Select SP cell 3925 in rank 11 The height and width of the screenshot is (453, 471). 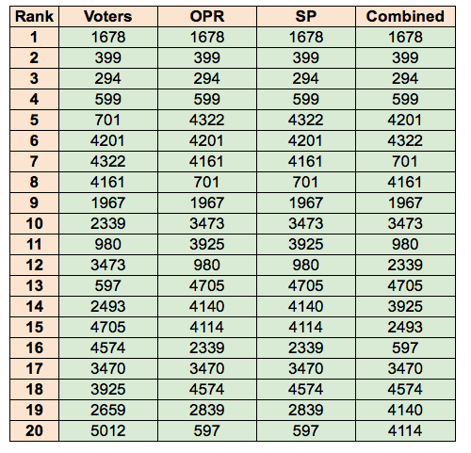click(x=306, y=244)
